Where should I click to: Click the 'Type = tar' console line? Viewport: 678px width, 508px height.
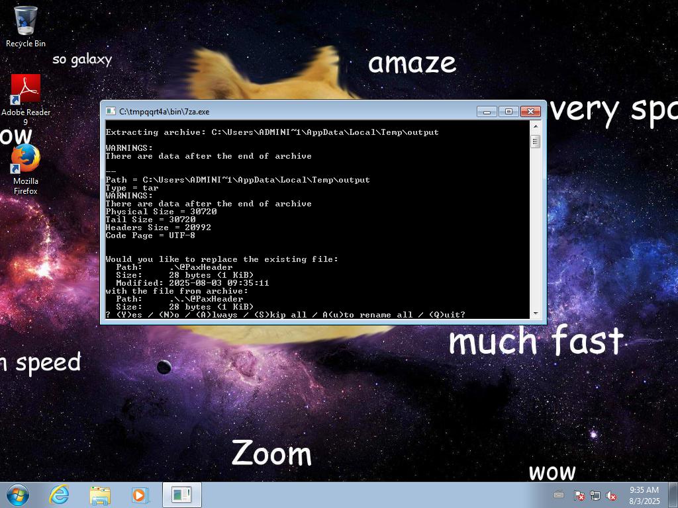[x=132, y=188]
